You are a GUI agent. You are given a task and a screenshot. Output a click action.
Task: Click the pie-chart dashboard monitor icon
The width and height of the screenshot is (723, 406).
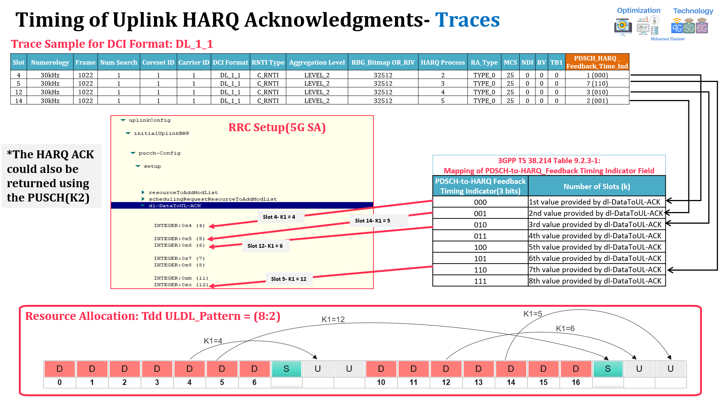click(643, 29)
